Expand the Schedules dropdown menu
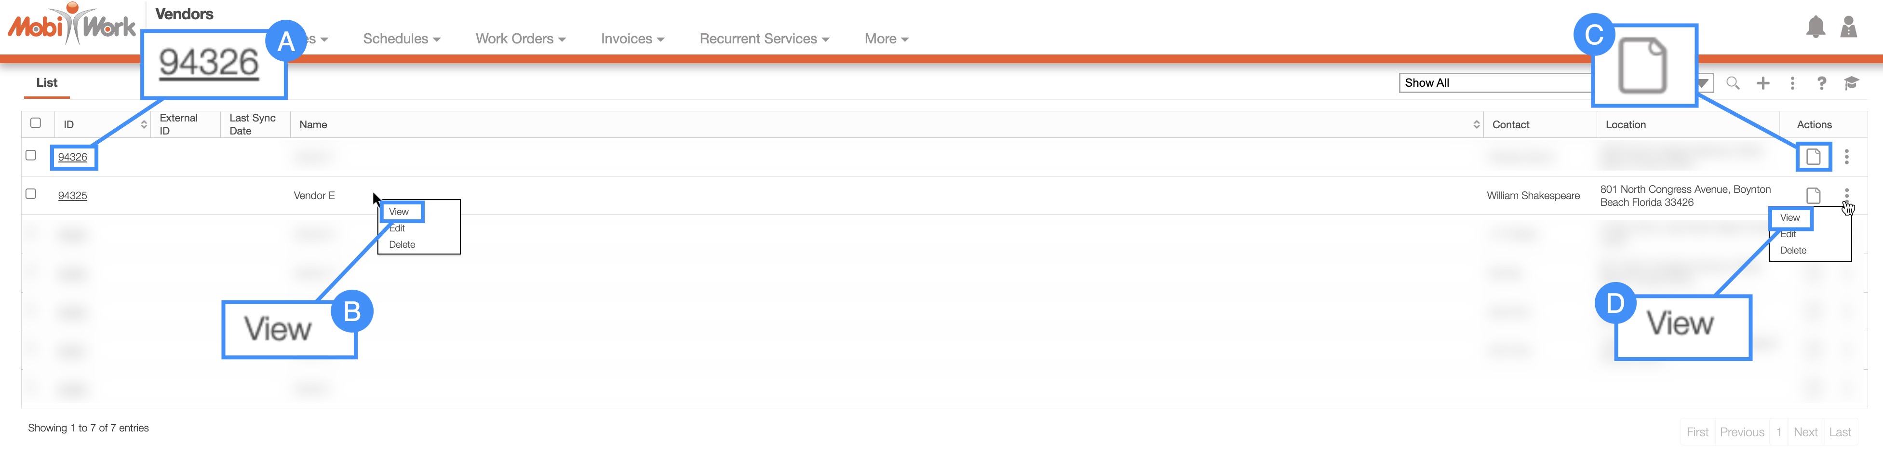This screenshot has height=457, width=1883. pyautogui.click(x=401, y=39)
